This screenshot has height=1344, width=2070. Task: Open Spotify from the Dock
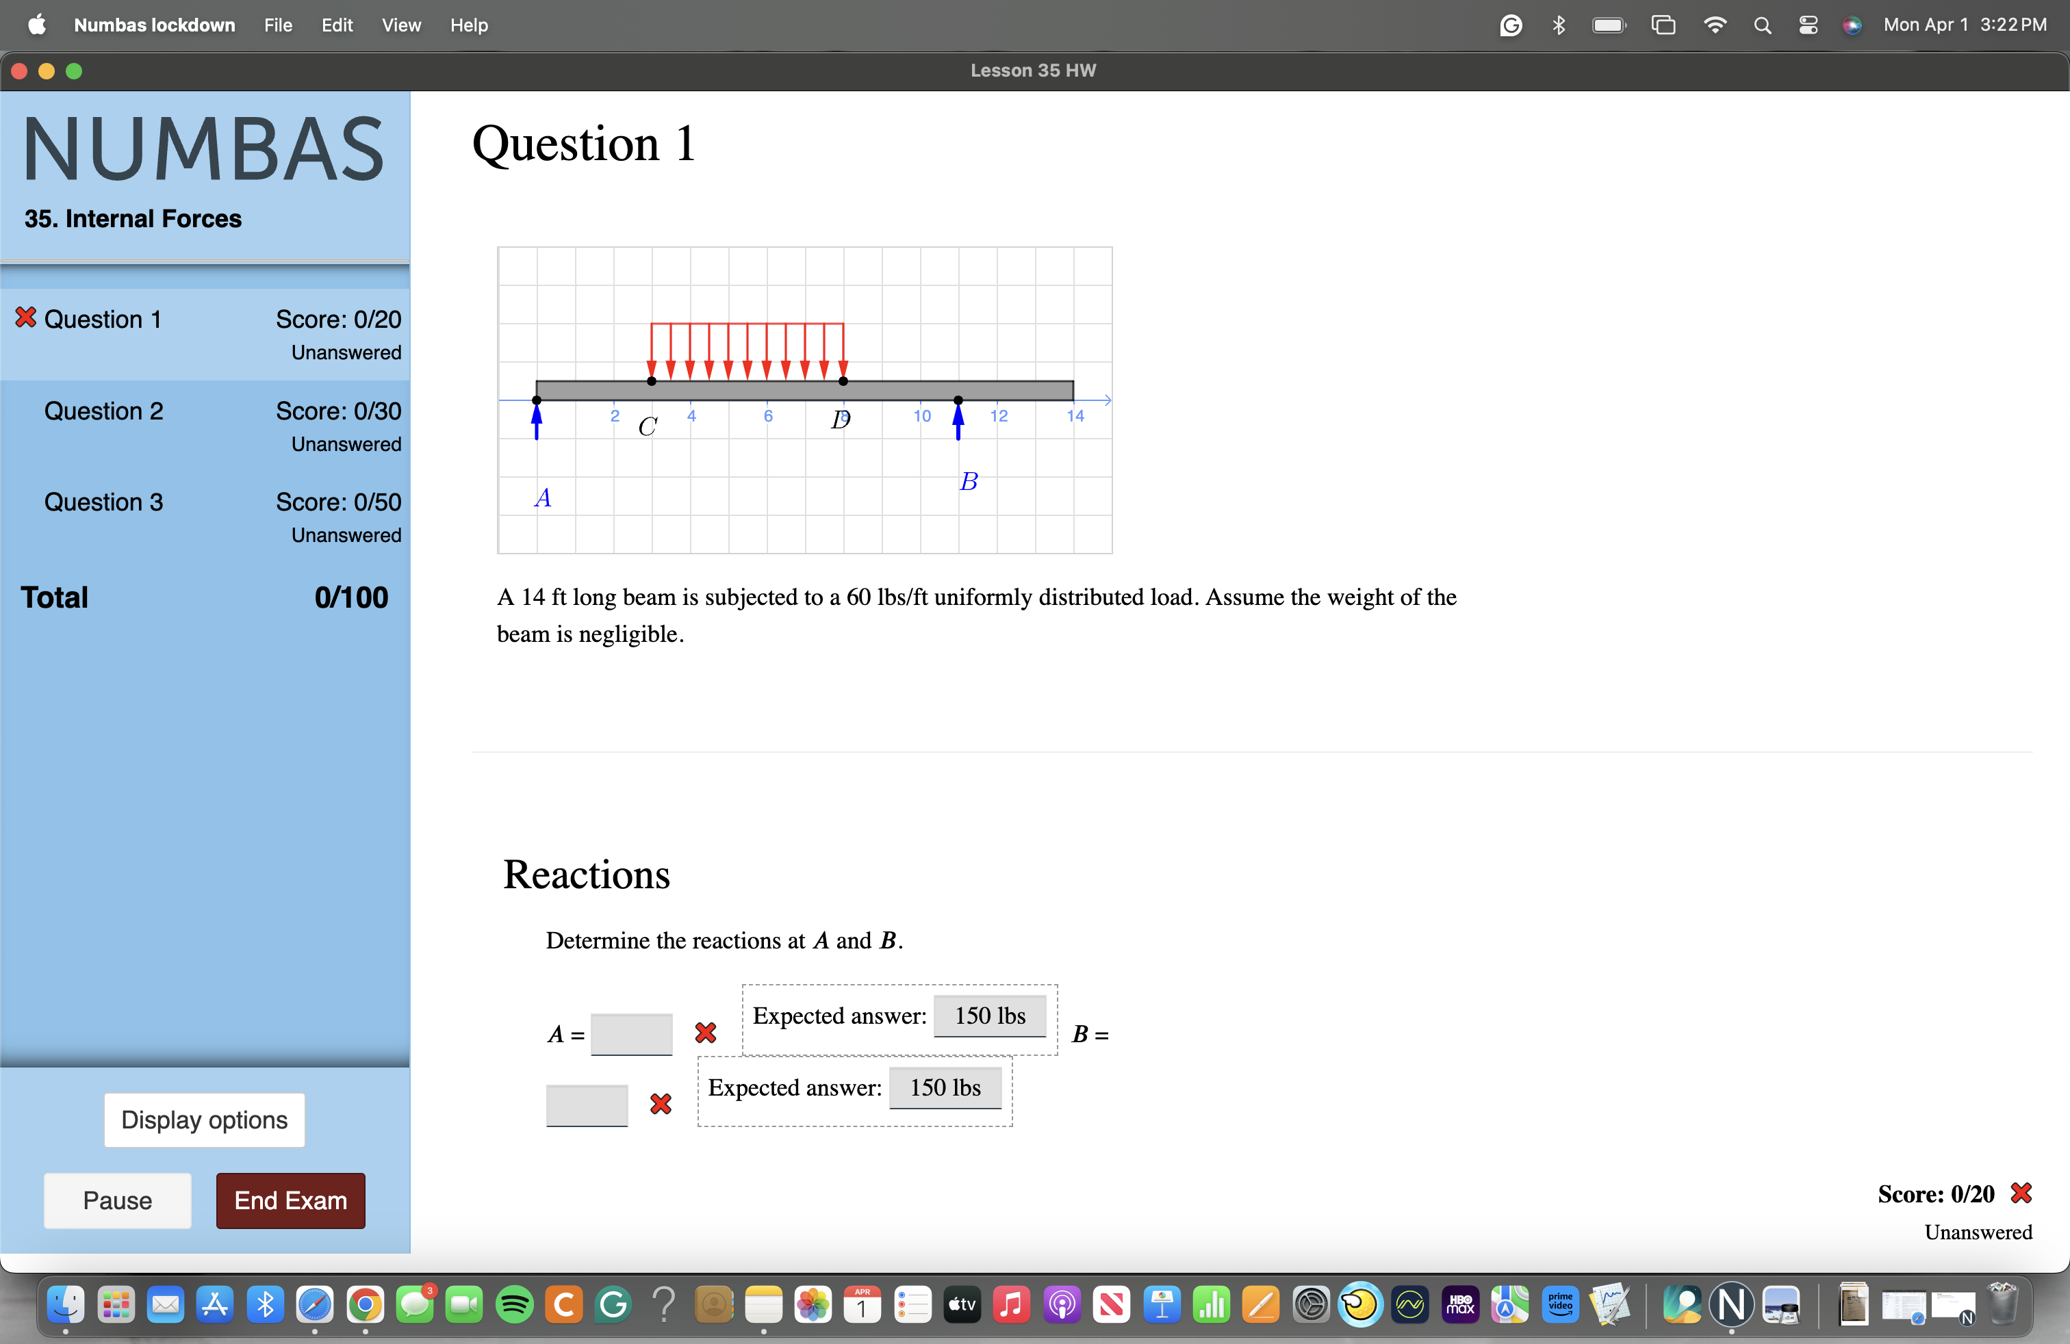point(514,1305)
